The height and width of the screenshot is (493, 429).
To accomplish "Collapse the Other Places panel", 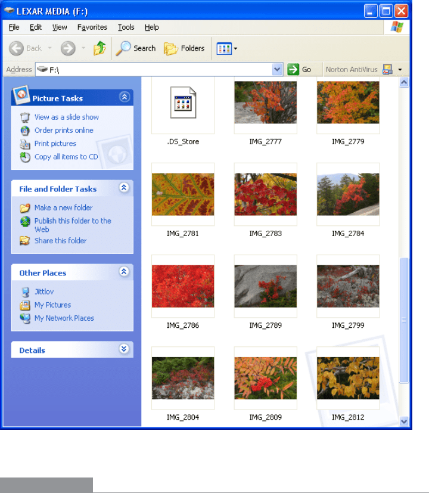I will point(124,272).
